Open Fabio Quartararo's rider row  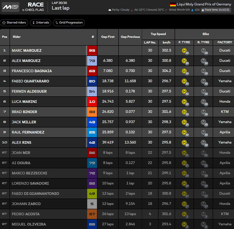tap(30, 81)
